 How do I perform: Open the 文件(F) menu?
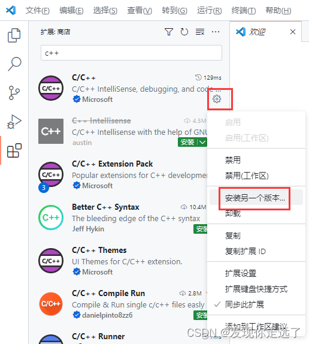pyautogui.click(x=38, y=10)
